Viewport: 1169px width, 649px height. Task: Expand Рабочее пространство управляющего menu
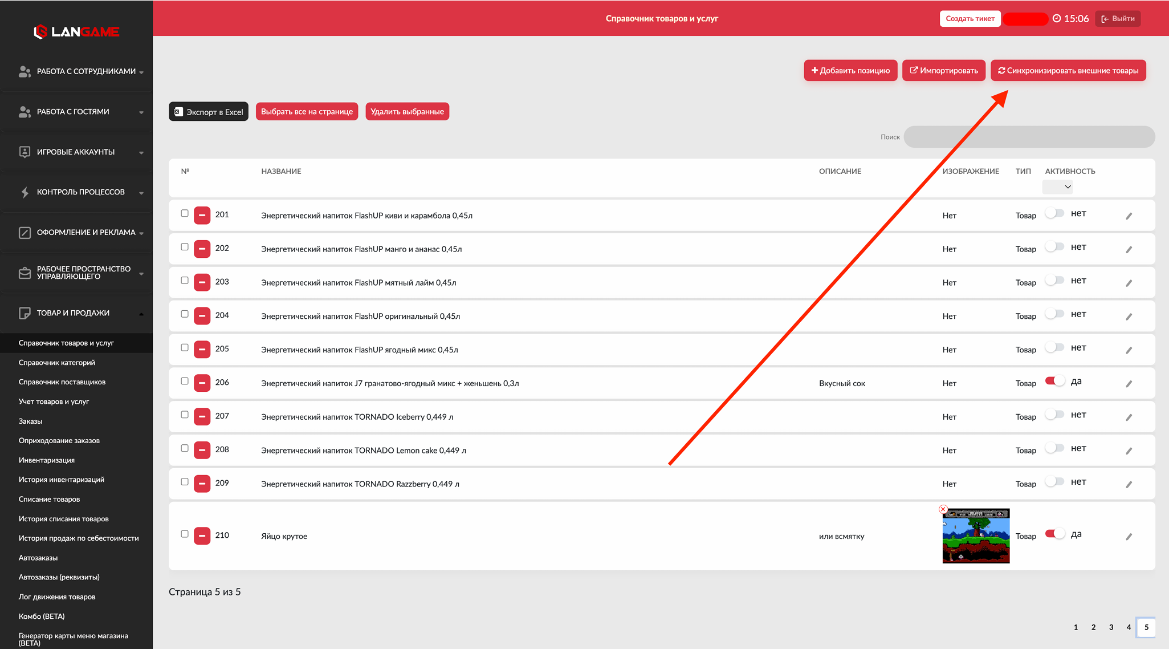point(77,273)
